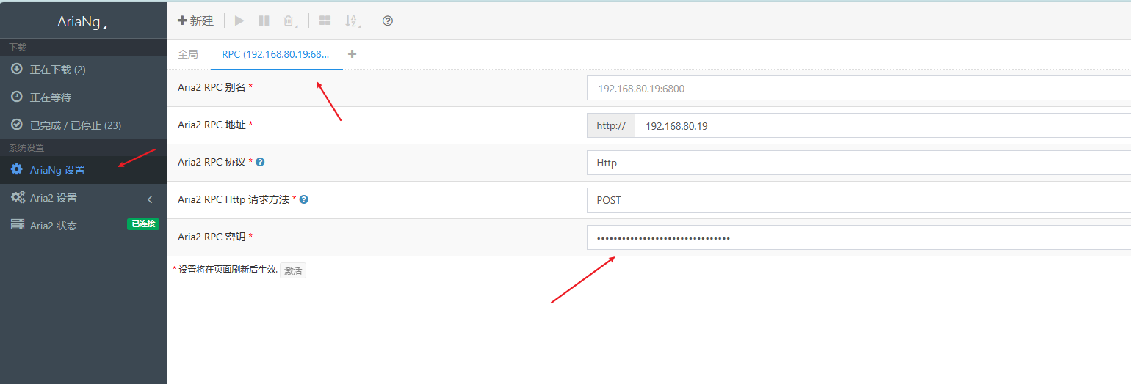Click the Aria2 RPC 地址 input field
Screen dimensions: 1131x384
click(882, 125)
